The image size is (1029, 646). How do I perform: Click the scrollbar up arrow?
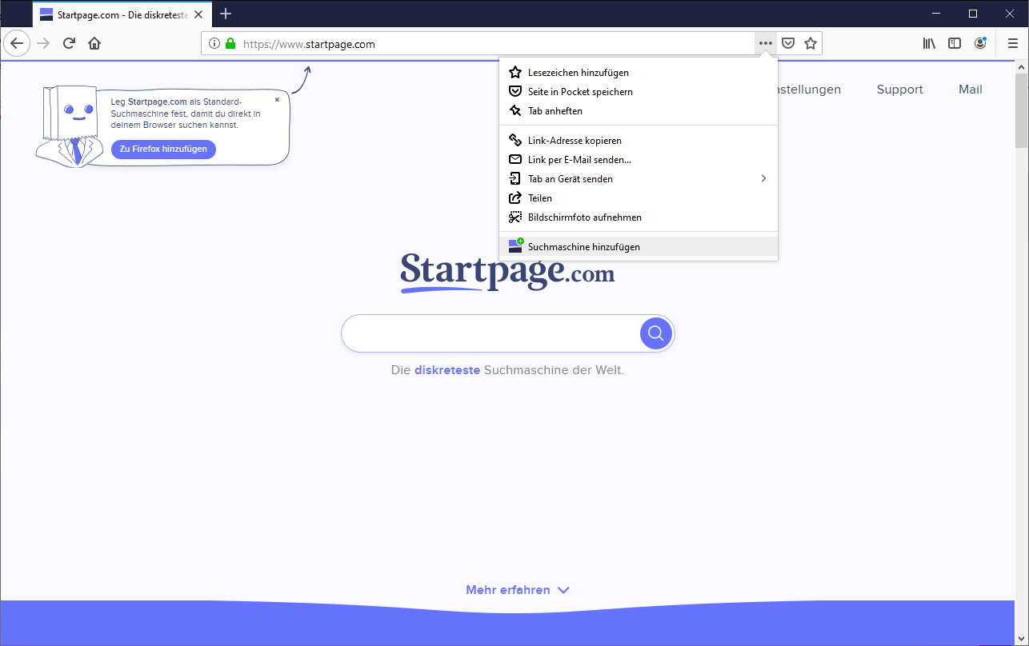1021,68
